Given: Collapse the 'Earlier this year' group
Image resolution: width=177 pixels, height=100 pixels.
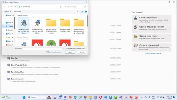Looking at the screenshot, I should [17, 16].
